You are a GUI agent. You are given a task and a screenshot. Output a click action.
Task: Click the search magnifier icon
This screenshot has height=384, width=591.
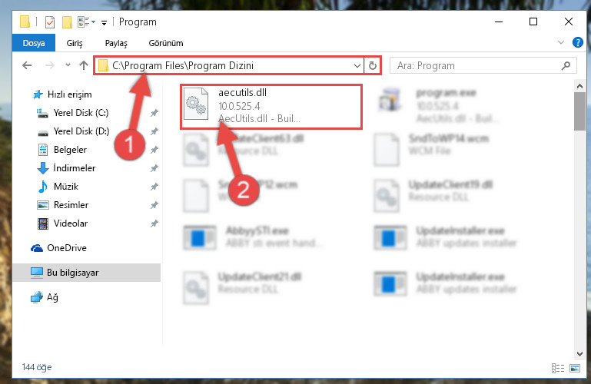pos(566,66)
